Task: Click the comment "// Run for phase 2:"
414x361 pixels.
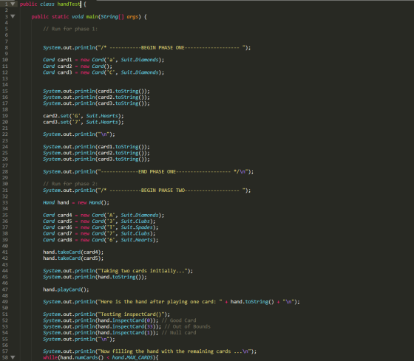Action: (70, 184)
